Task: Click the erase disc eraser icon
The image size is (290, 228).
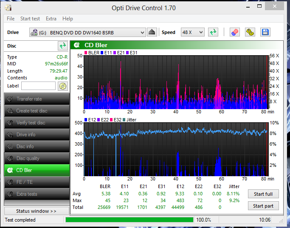Action: click(x=235, y=32)
